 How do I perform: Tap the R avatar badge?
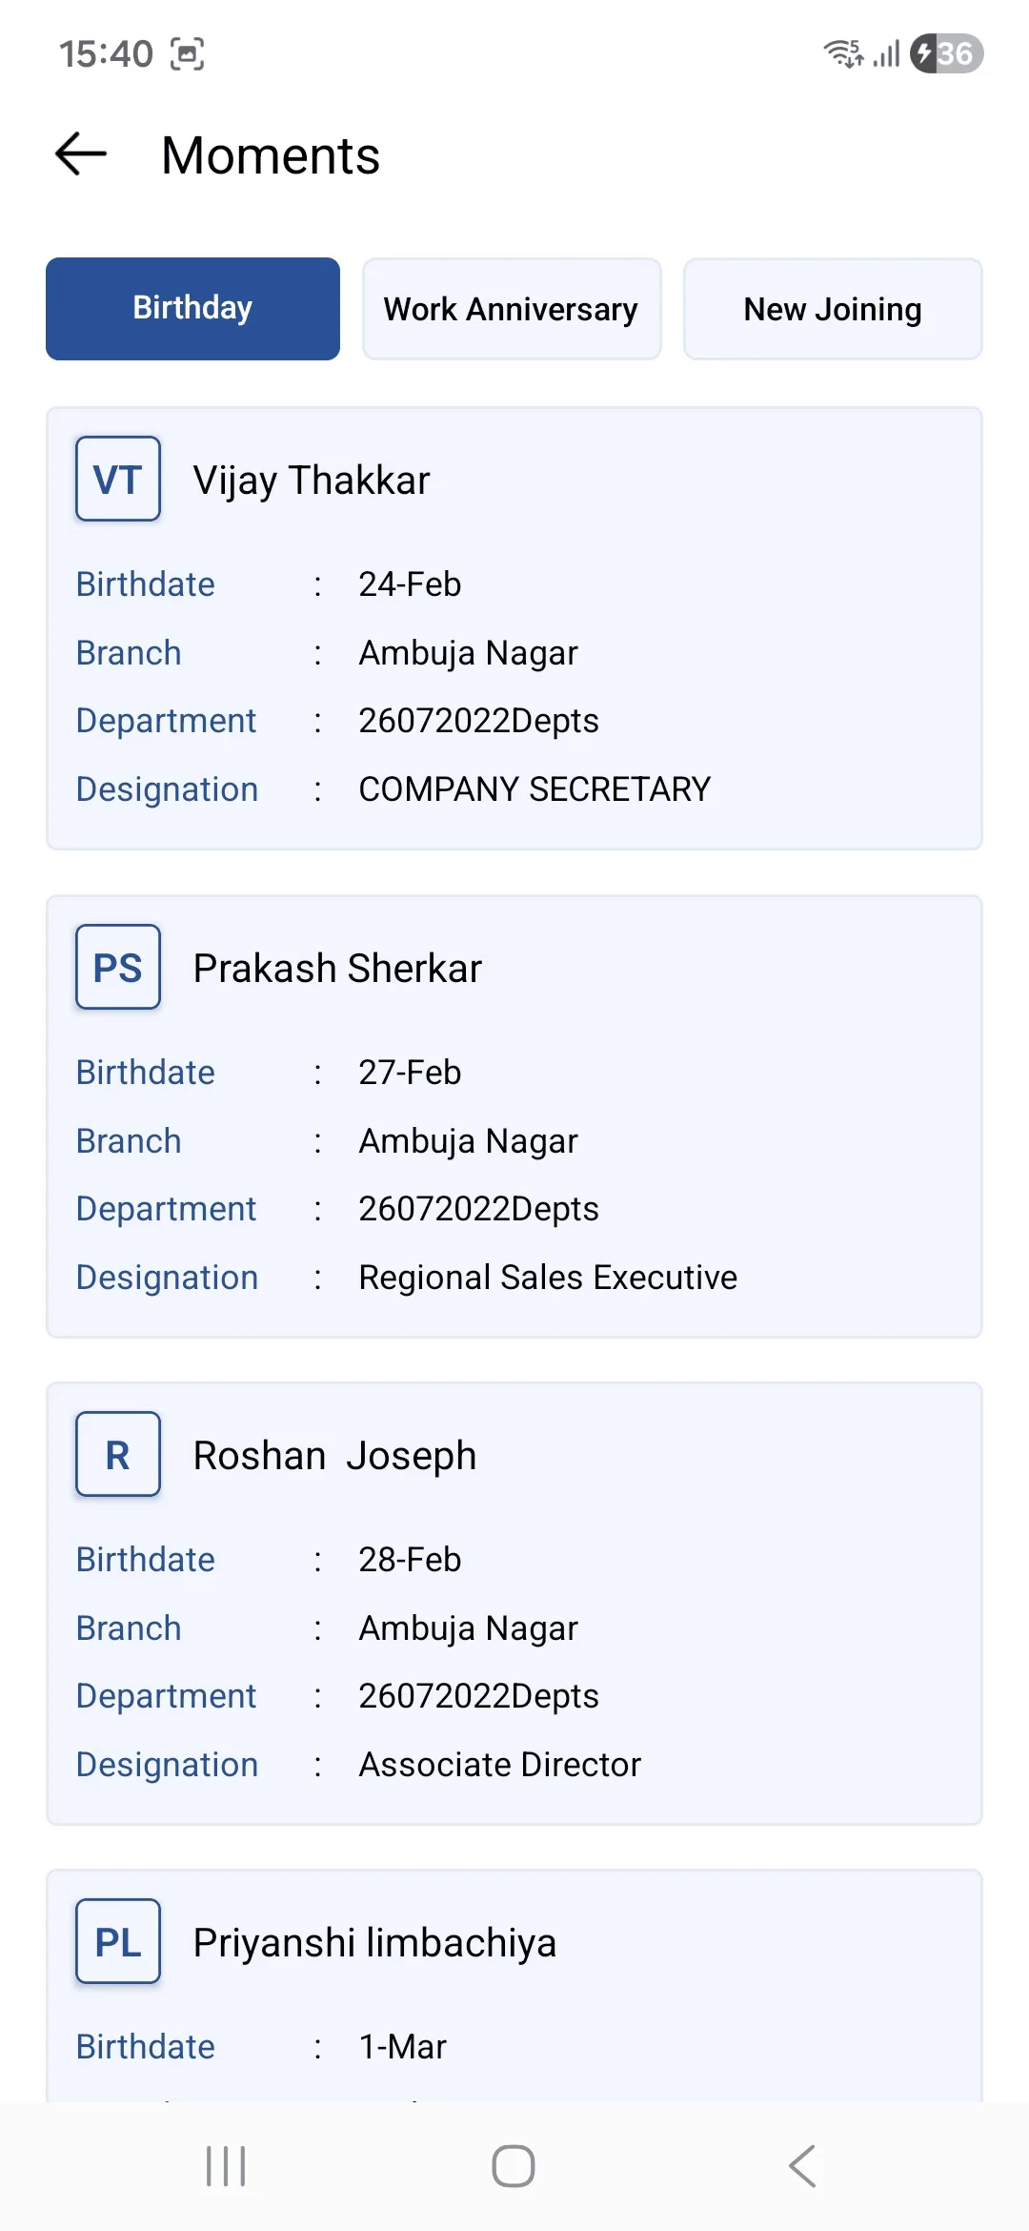[118, 1454]
